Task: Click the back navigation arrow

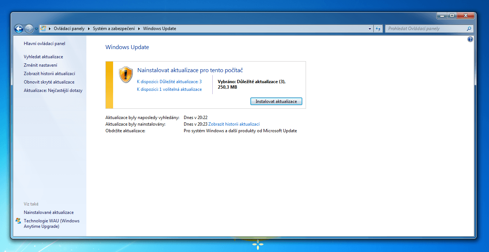Action: 19,28
